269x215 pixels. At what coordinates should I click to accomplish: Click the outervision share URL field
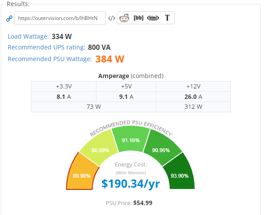click(x=60, y=18)
